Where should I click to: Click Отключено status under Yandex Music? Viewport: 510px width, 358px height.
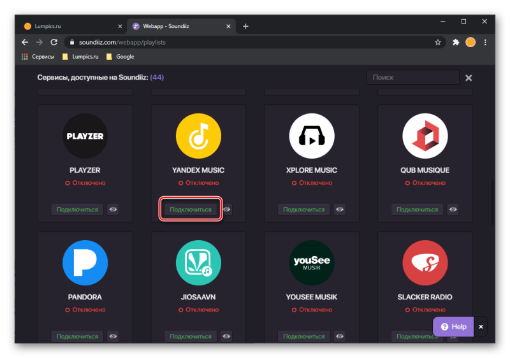tap(199, 183)
